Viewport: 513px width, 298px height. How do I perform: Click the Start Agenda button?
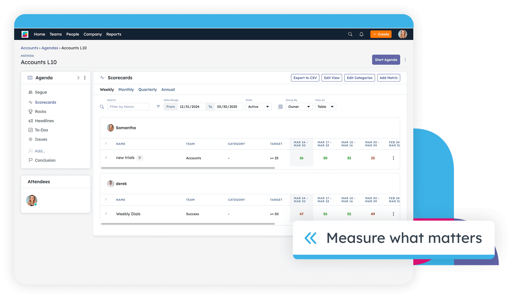(386, 59)
